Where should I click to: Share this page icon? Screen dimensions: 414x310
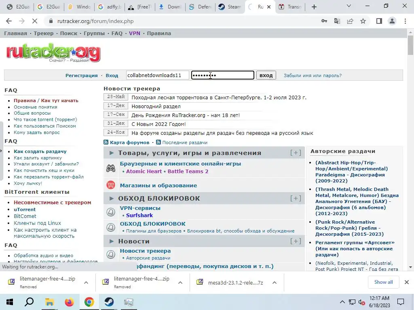click(x=350, y=21)
